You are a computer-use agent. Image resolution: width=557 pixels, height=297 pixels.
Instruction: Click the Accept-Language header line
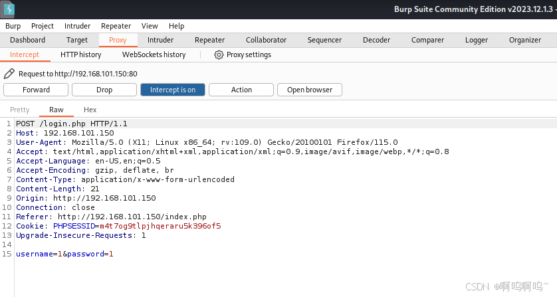point(88,161)
